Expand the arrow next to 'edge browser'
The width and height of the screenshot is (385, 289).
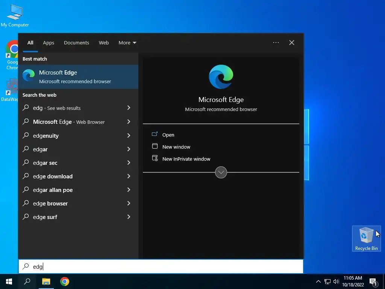pyautogui.click(x=129, y=203)
